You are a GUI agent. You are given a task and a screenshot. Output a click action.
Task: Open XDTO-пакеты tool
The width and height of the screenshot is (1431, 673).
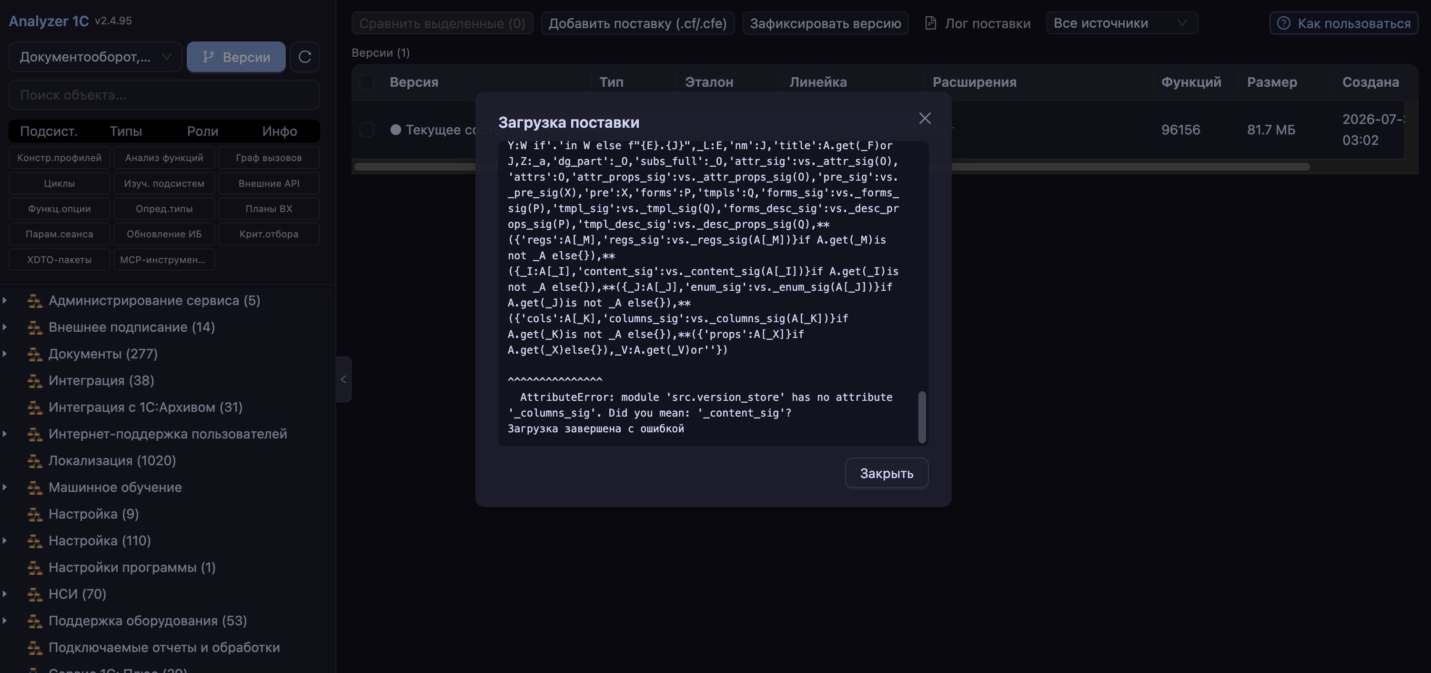tap(60, 260)
